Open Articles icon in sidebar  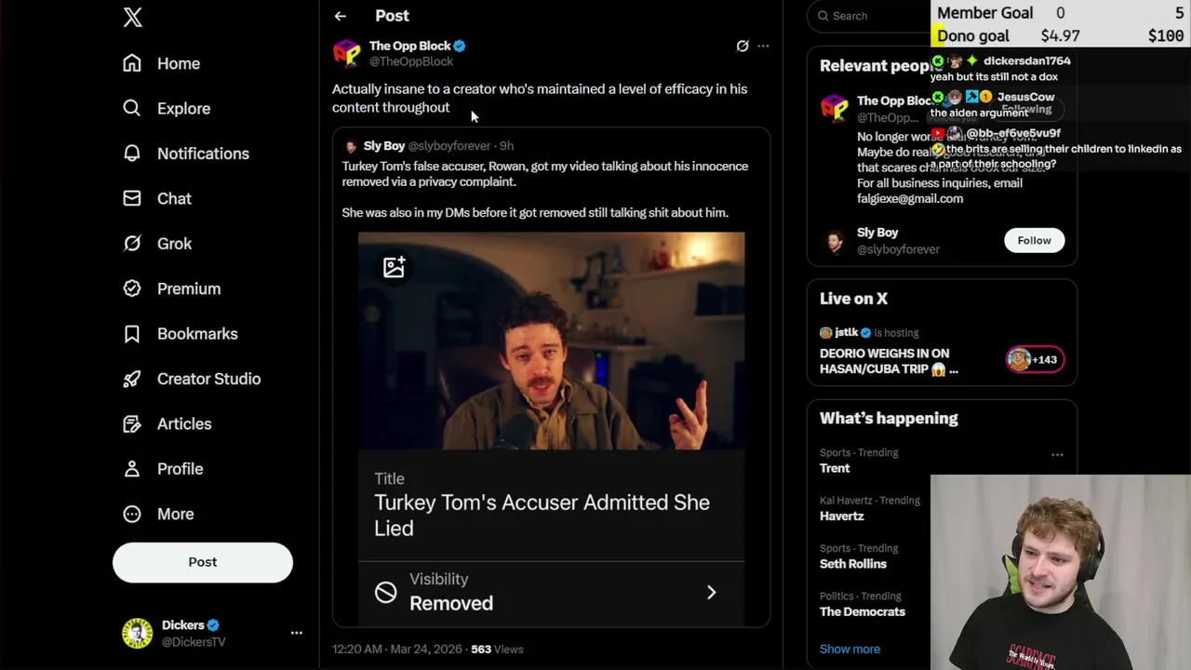pyautogui.click(x=132, y=423)
